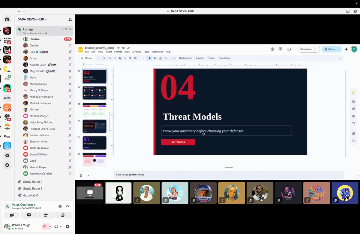Select slide 17 thumbnail in the filmstrip
360x234 pixels.
(94, 93)
